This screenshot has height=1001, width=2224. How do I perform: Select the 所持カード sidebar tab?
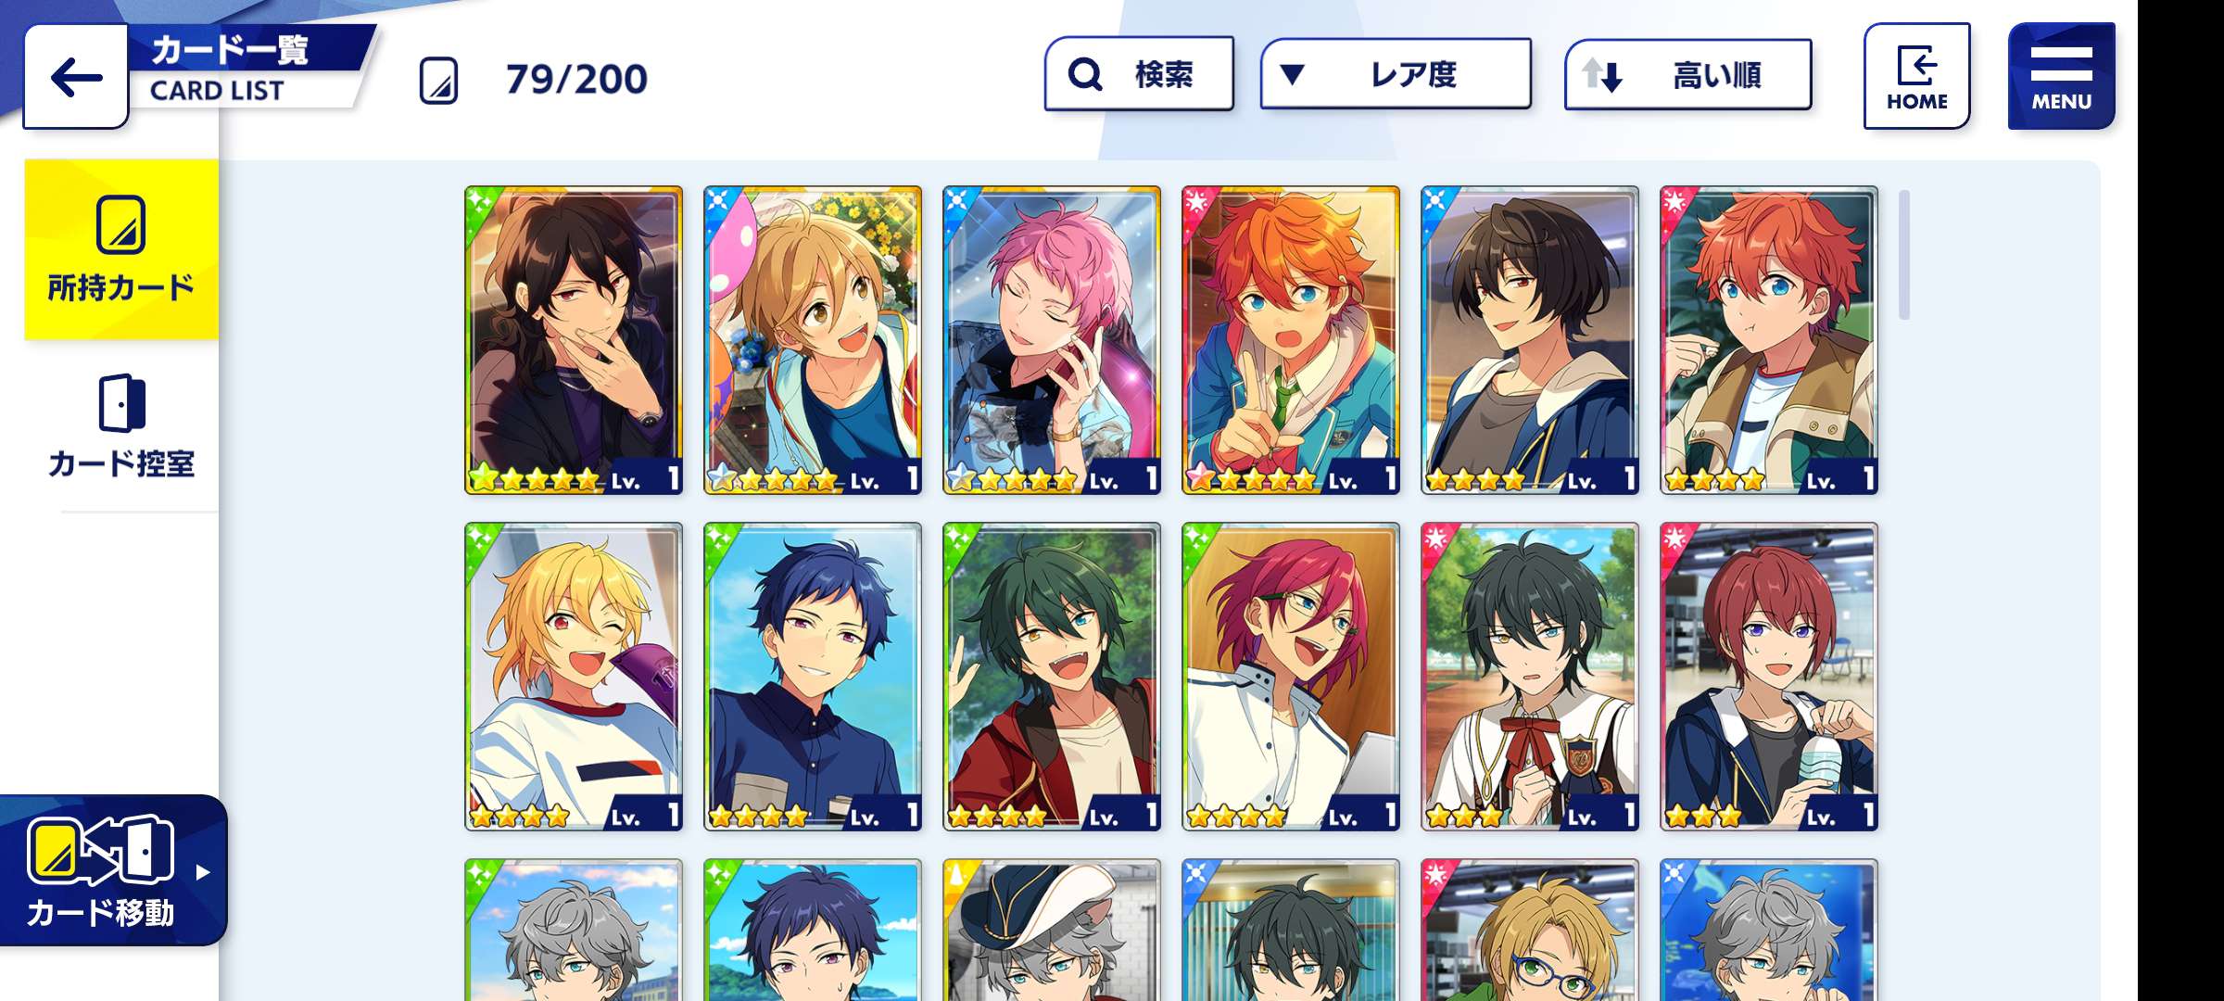pos(121,249)
